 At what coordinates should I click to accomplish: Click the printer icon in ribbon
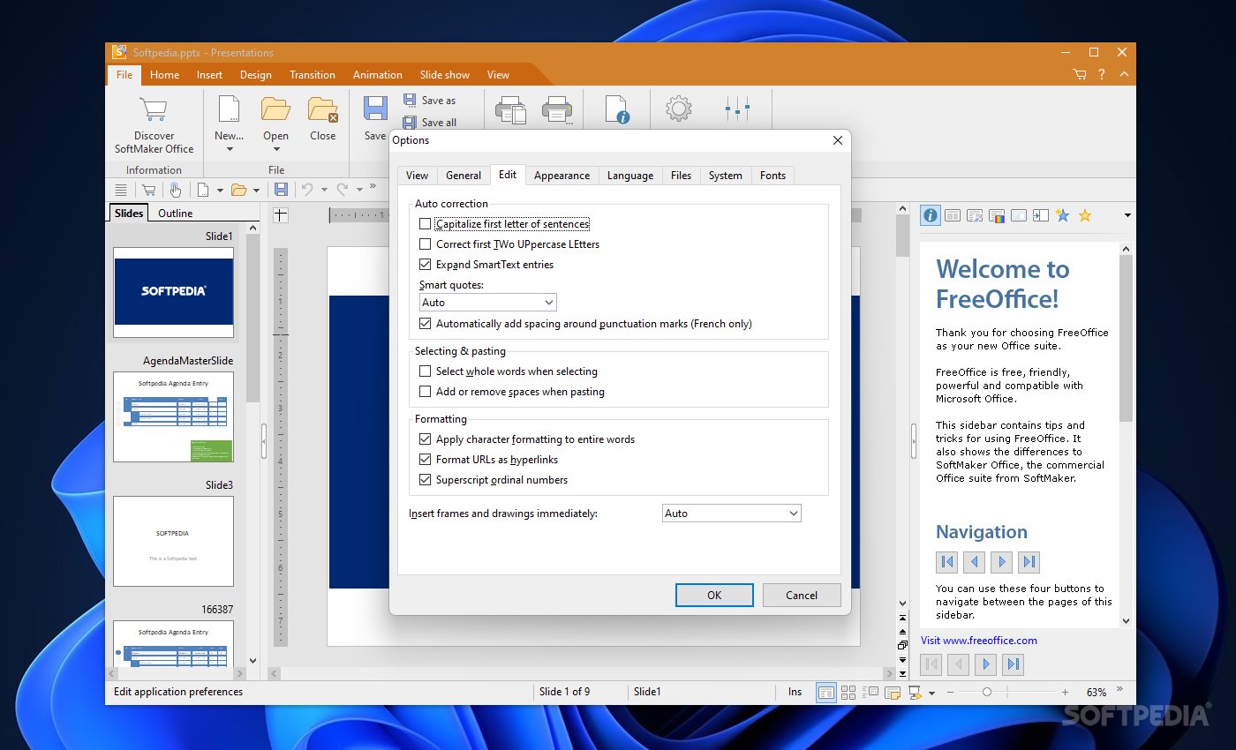[x=557, y=109]
